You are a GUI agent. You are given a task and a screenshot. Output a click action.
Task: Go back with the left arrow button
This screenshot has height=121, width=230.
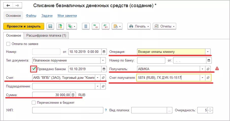click(8, 6)
